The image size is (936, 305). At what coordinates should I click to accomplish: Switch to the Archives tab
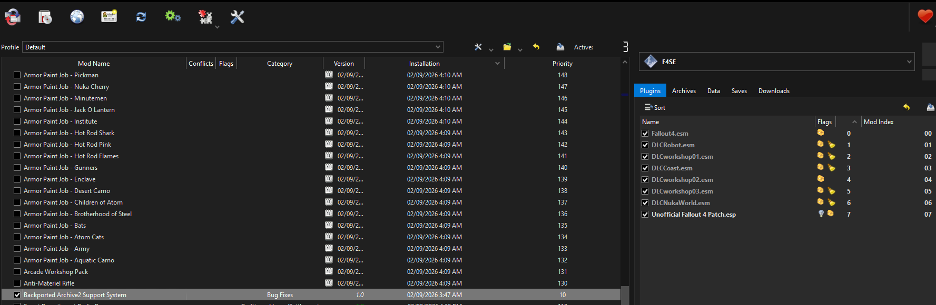tap(684, 90)
